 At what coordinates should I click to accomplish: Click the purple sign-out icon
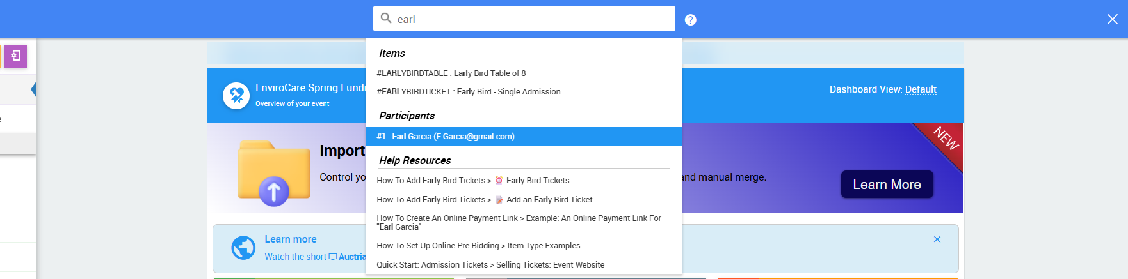(x=15, y=56)
